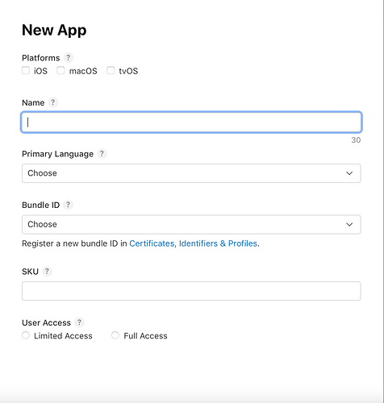
Task: Enable the iOS platform checkbox
Action: [x=26, y=71]
